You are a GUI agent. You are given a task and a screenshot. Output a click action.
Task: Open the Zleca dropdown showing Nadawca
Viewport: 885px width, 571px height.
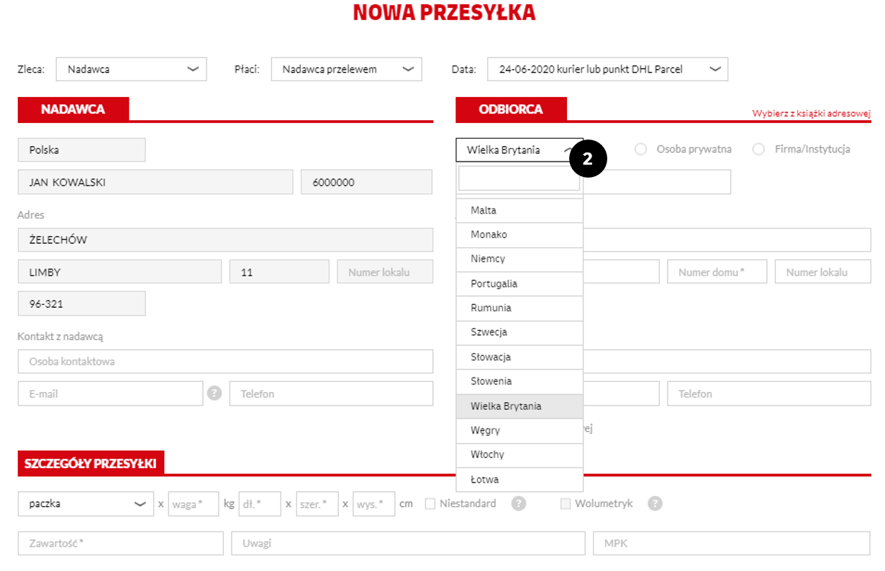pyautogui.click(x=131, y=69)
